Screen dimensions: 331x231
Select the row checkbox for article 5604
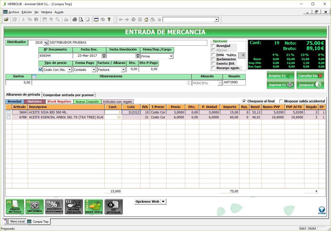coord(9,112)
